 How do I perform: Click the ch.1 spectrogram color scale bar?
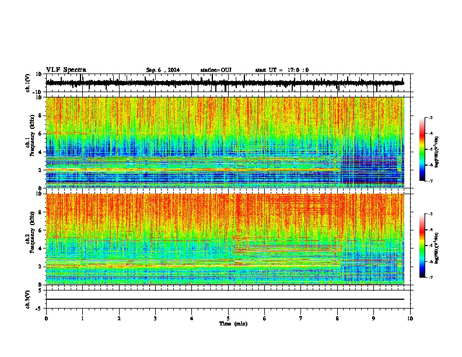422,149
